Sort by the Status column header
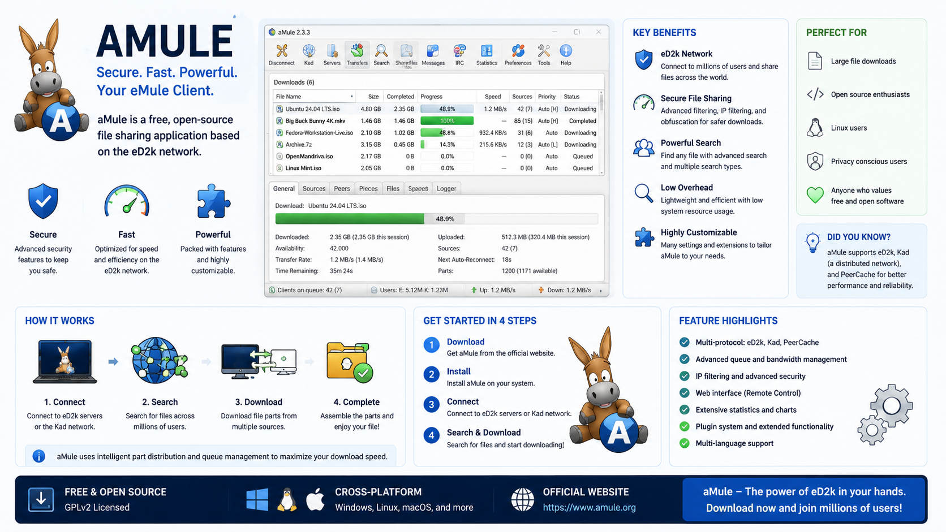 click(x=579, y=97)
